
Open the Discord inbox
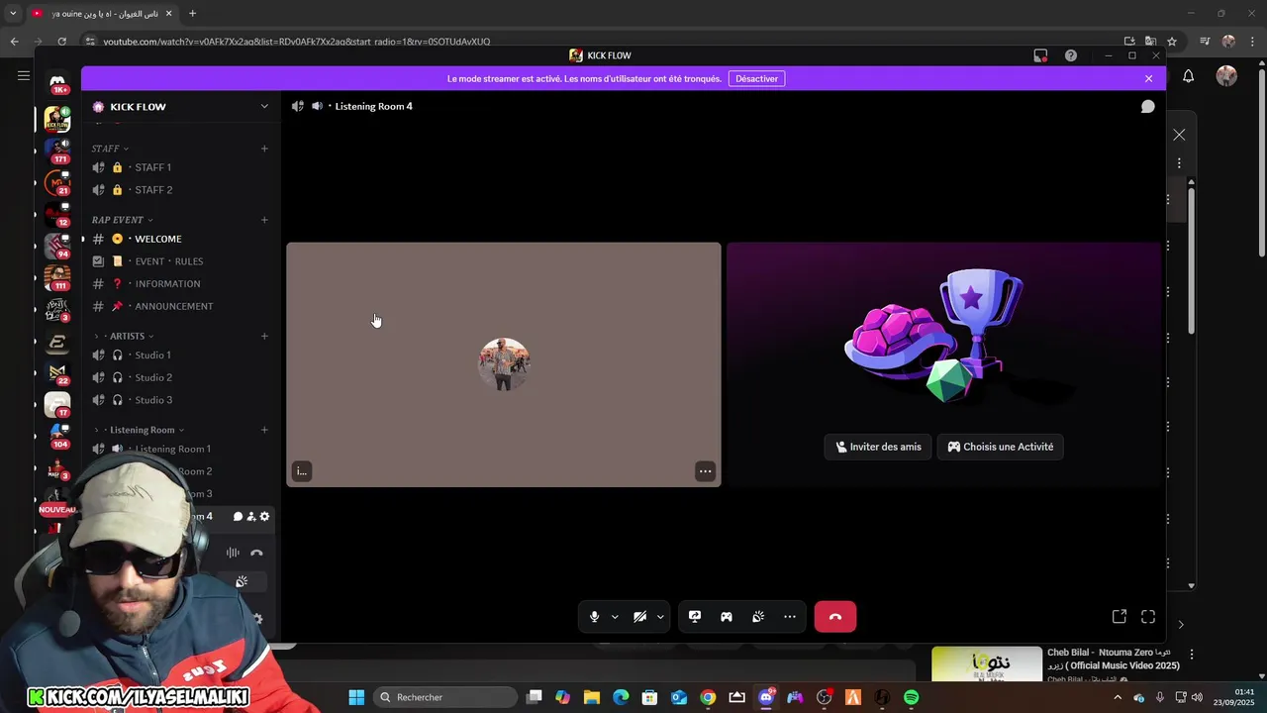pyautogui.click(x=1040, y=55)
